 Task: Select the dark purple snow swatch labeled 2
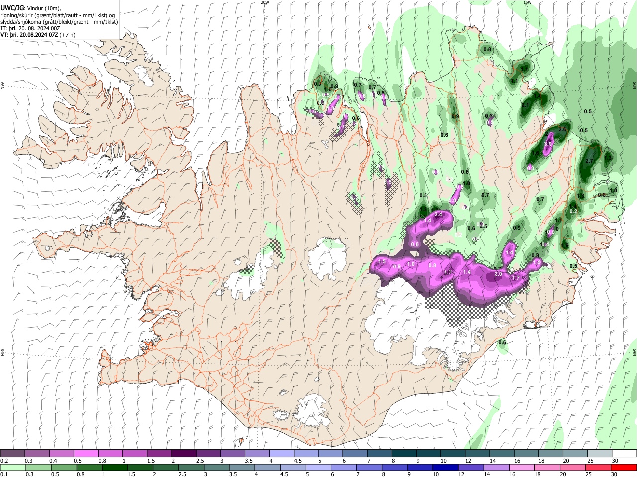click(x=184, y=454)
